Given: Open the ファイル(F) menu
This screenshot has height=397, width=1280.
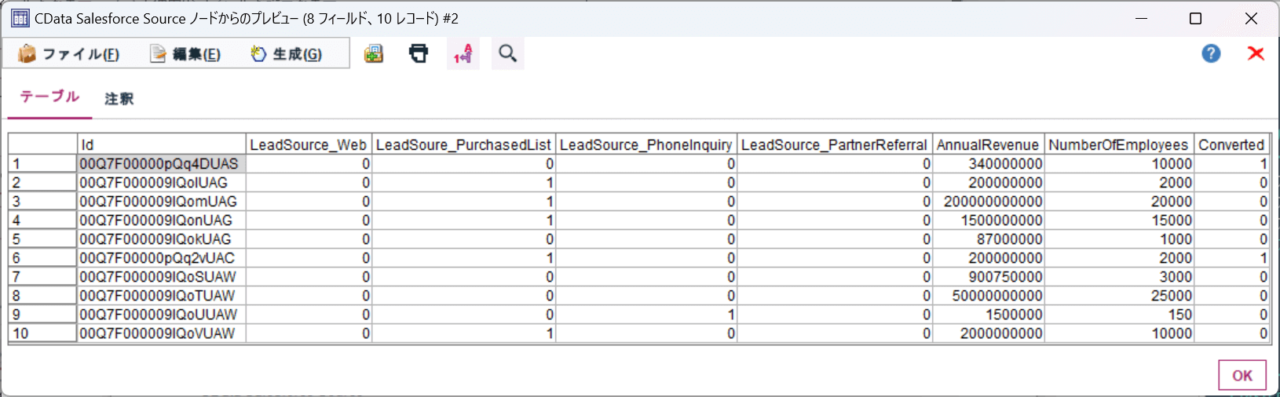Looking at the screenshot, I should (x=69, y=53).
